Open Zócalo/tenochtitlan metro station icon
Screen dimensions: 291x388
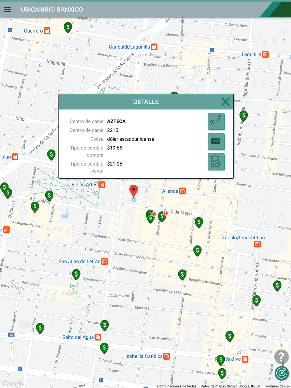click(x=257, y=244)
